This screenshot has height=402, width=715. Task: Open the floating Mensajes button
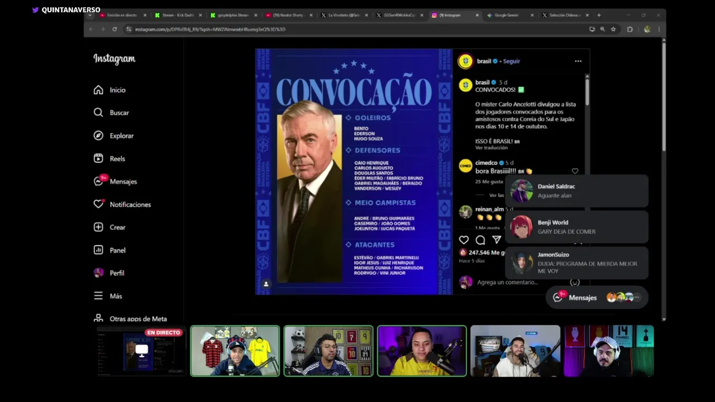(x=597, y=298)
